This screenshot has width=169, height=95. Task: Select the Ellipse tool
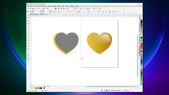pos(28,34)
